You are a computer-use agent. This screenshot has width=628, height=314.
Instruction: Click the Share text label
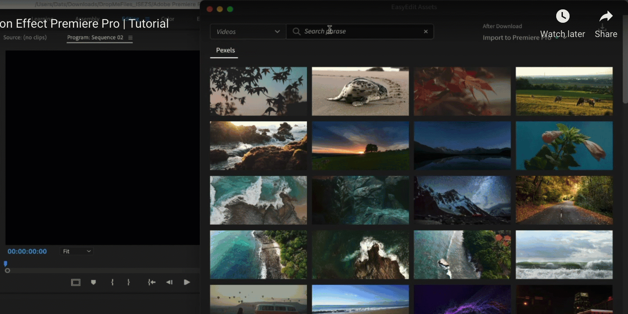606,34
